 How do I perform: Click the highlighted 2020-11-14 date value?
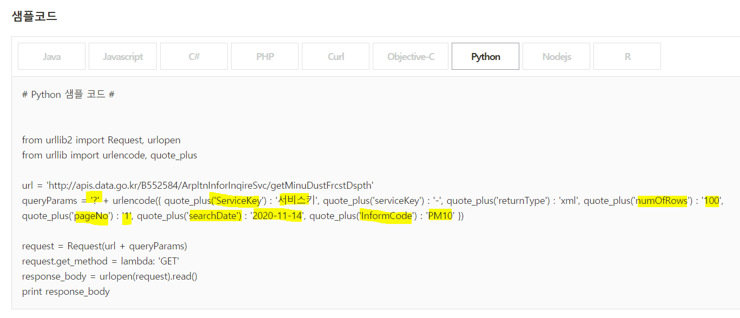pos(276,216)
